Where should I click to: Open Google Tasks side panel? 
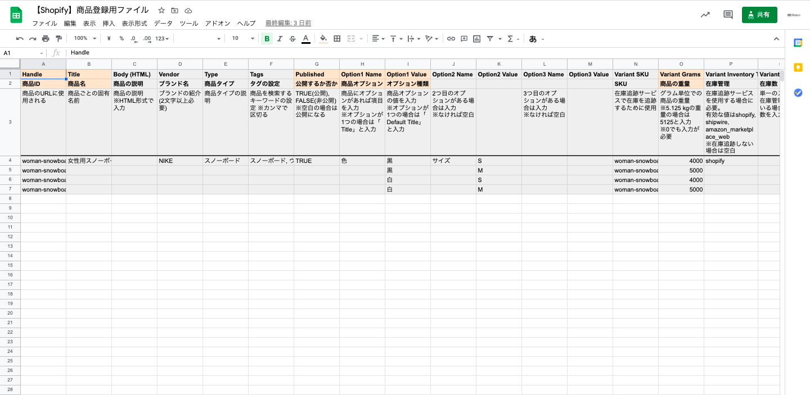[x=798, y=93]
